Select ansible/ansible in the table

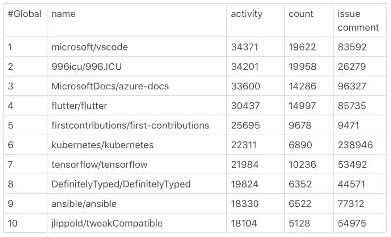click(84, 204)
